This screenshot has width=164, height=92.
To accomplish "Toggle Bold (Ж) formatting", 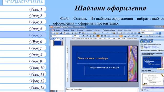I will 83,36.
